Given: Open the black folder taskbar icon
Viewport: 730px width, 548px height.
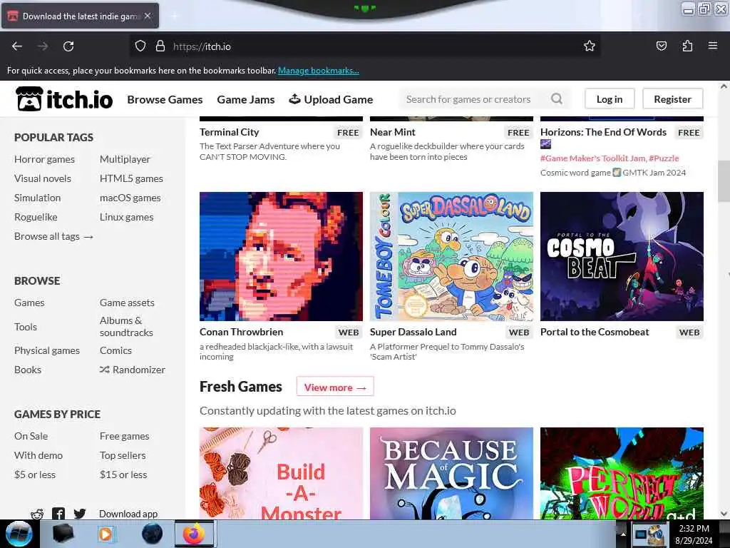Looking at the screenshot, I should point(63,534).
